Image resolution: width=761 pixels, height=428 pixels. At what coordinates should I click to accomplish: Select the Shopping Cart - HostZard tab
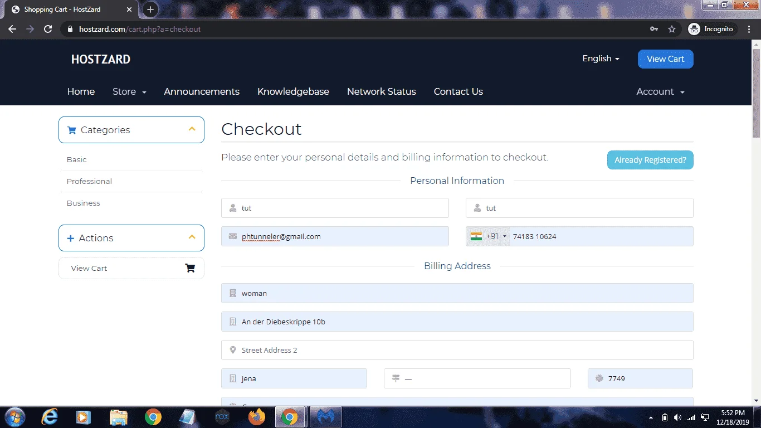[x=72, y=9]
